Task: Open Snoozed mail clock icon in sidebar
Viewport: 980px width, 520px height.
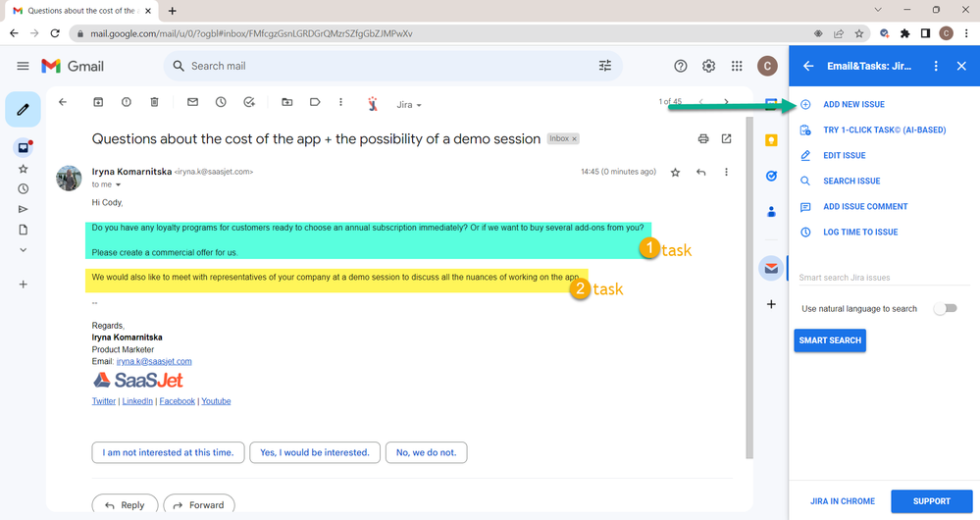Action: point(24,188)
